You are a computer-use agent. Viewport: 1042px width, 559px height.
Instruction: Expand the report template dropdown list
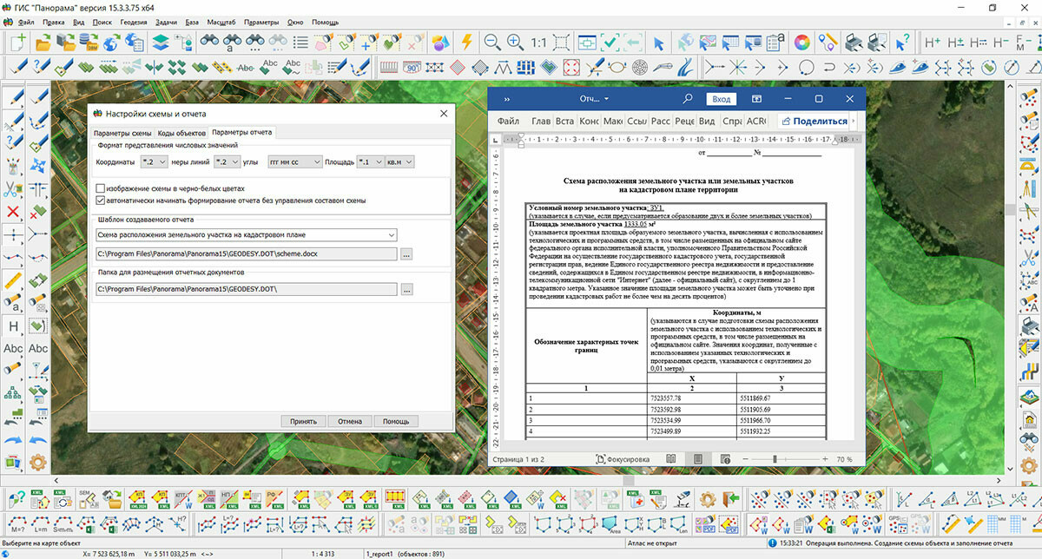392,234
